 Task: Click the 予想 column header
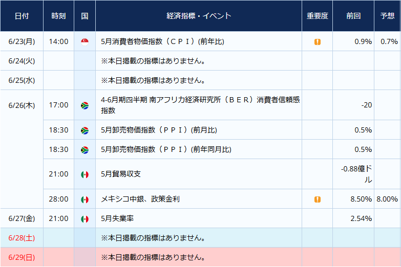388,16
